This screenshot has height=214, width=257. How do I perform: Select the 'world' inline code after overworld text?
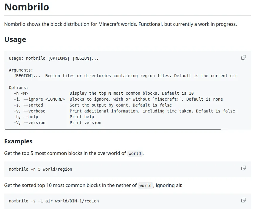click(135, 153)
